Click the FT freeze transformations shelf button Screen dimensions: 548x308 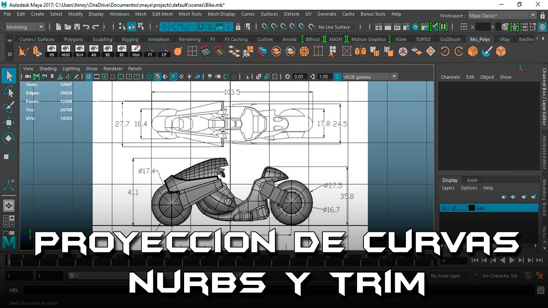pyautogui.click(x=150, y=51)
